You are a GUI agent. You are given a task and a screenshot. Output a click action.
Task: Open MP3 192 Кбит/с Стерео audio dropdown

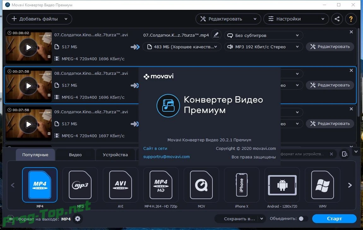pyautogui.click(x=264, y=47)
